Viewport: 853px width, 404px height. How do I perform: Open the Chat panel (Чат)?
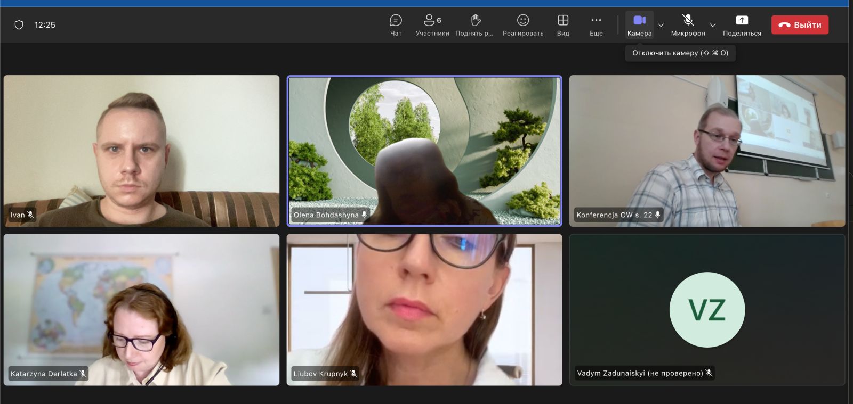click(396, 25)
